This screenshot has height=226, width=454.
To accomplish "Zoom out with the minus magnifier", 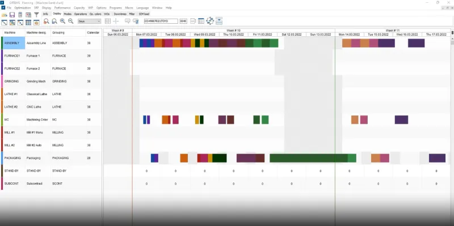I will click(x=70, y=21).
